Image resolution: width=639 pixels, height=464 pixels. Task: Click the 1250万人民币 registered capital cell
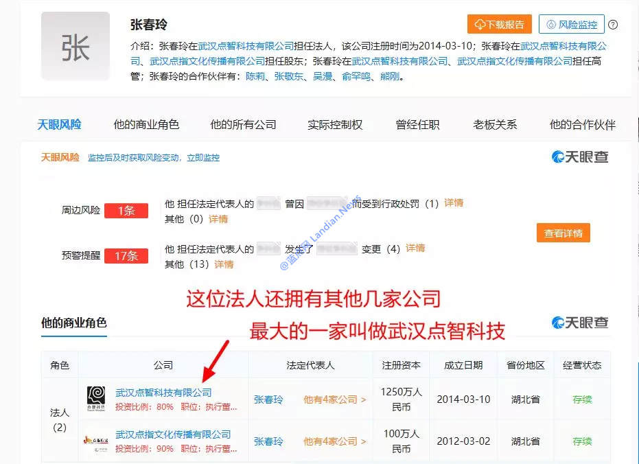(402, 399)
